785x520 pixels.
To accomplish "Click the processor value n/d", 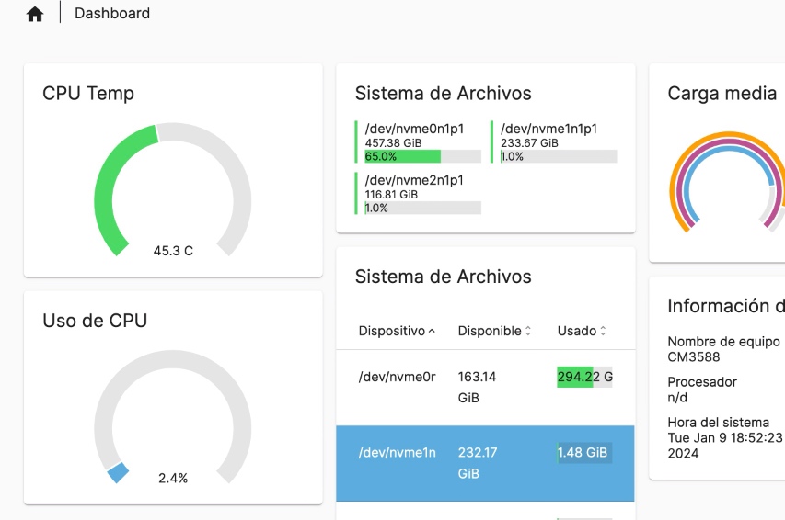I will click(677, 398).
